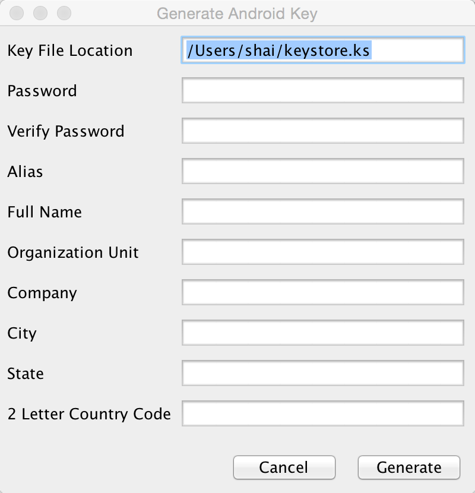Click the Generate button

click(x=408, y=467)
